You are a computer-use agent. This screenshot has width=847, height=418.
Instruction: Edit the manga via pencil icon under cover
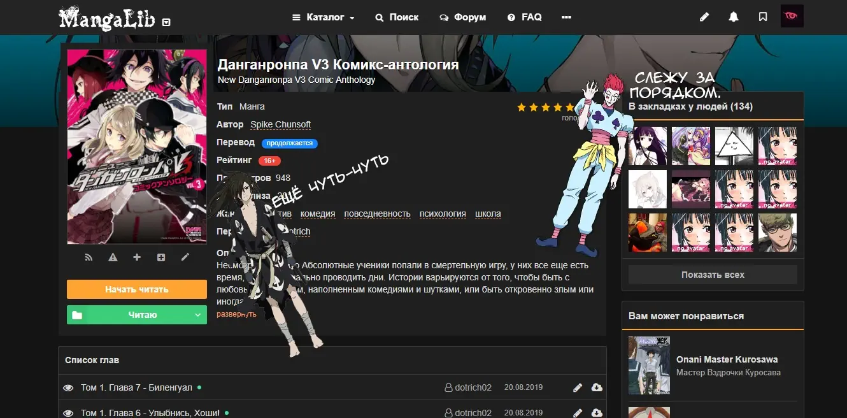point(185,257)
